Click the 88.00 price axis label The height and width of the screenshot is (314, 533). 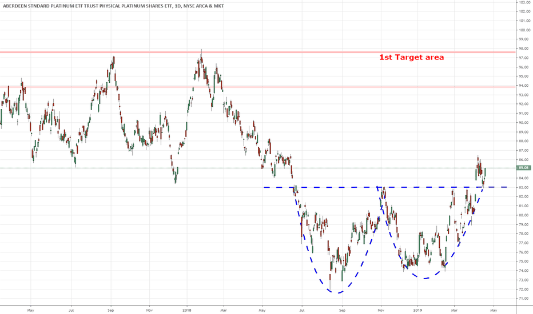[523, 141]
